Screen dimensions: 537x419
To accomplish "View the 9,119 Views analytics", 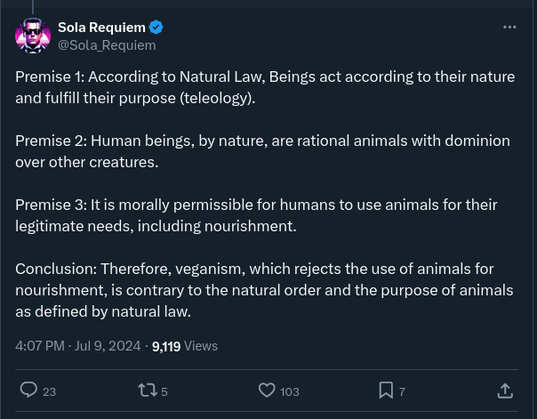I will coord(185,346).
